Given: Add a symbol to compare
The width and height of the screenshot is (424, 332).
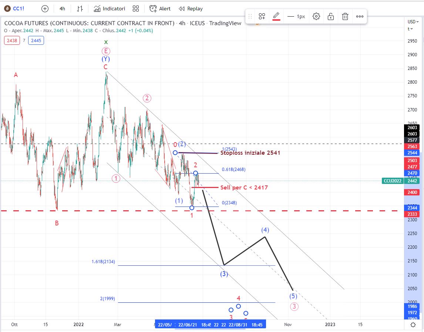Looking at the screenshot, I should point(45,9).
